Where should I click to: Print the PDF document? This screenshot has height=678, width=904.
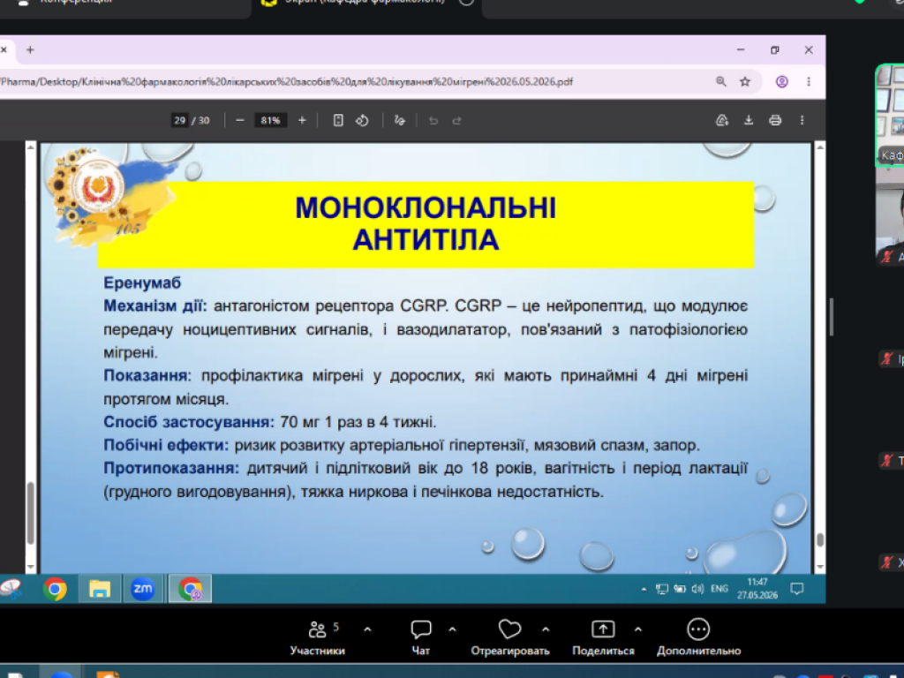[775, 120]
